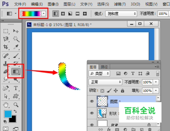Open 模式 dropdown showing 饱和度
This screenshot has height=131, width=170.
coord(121,14)
